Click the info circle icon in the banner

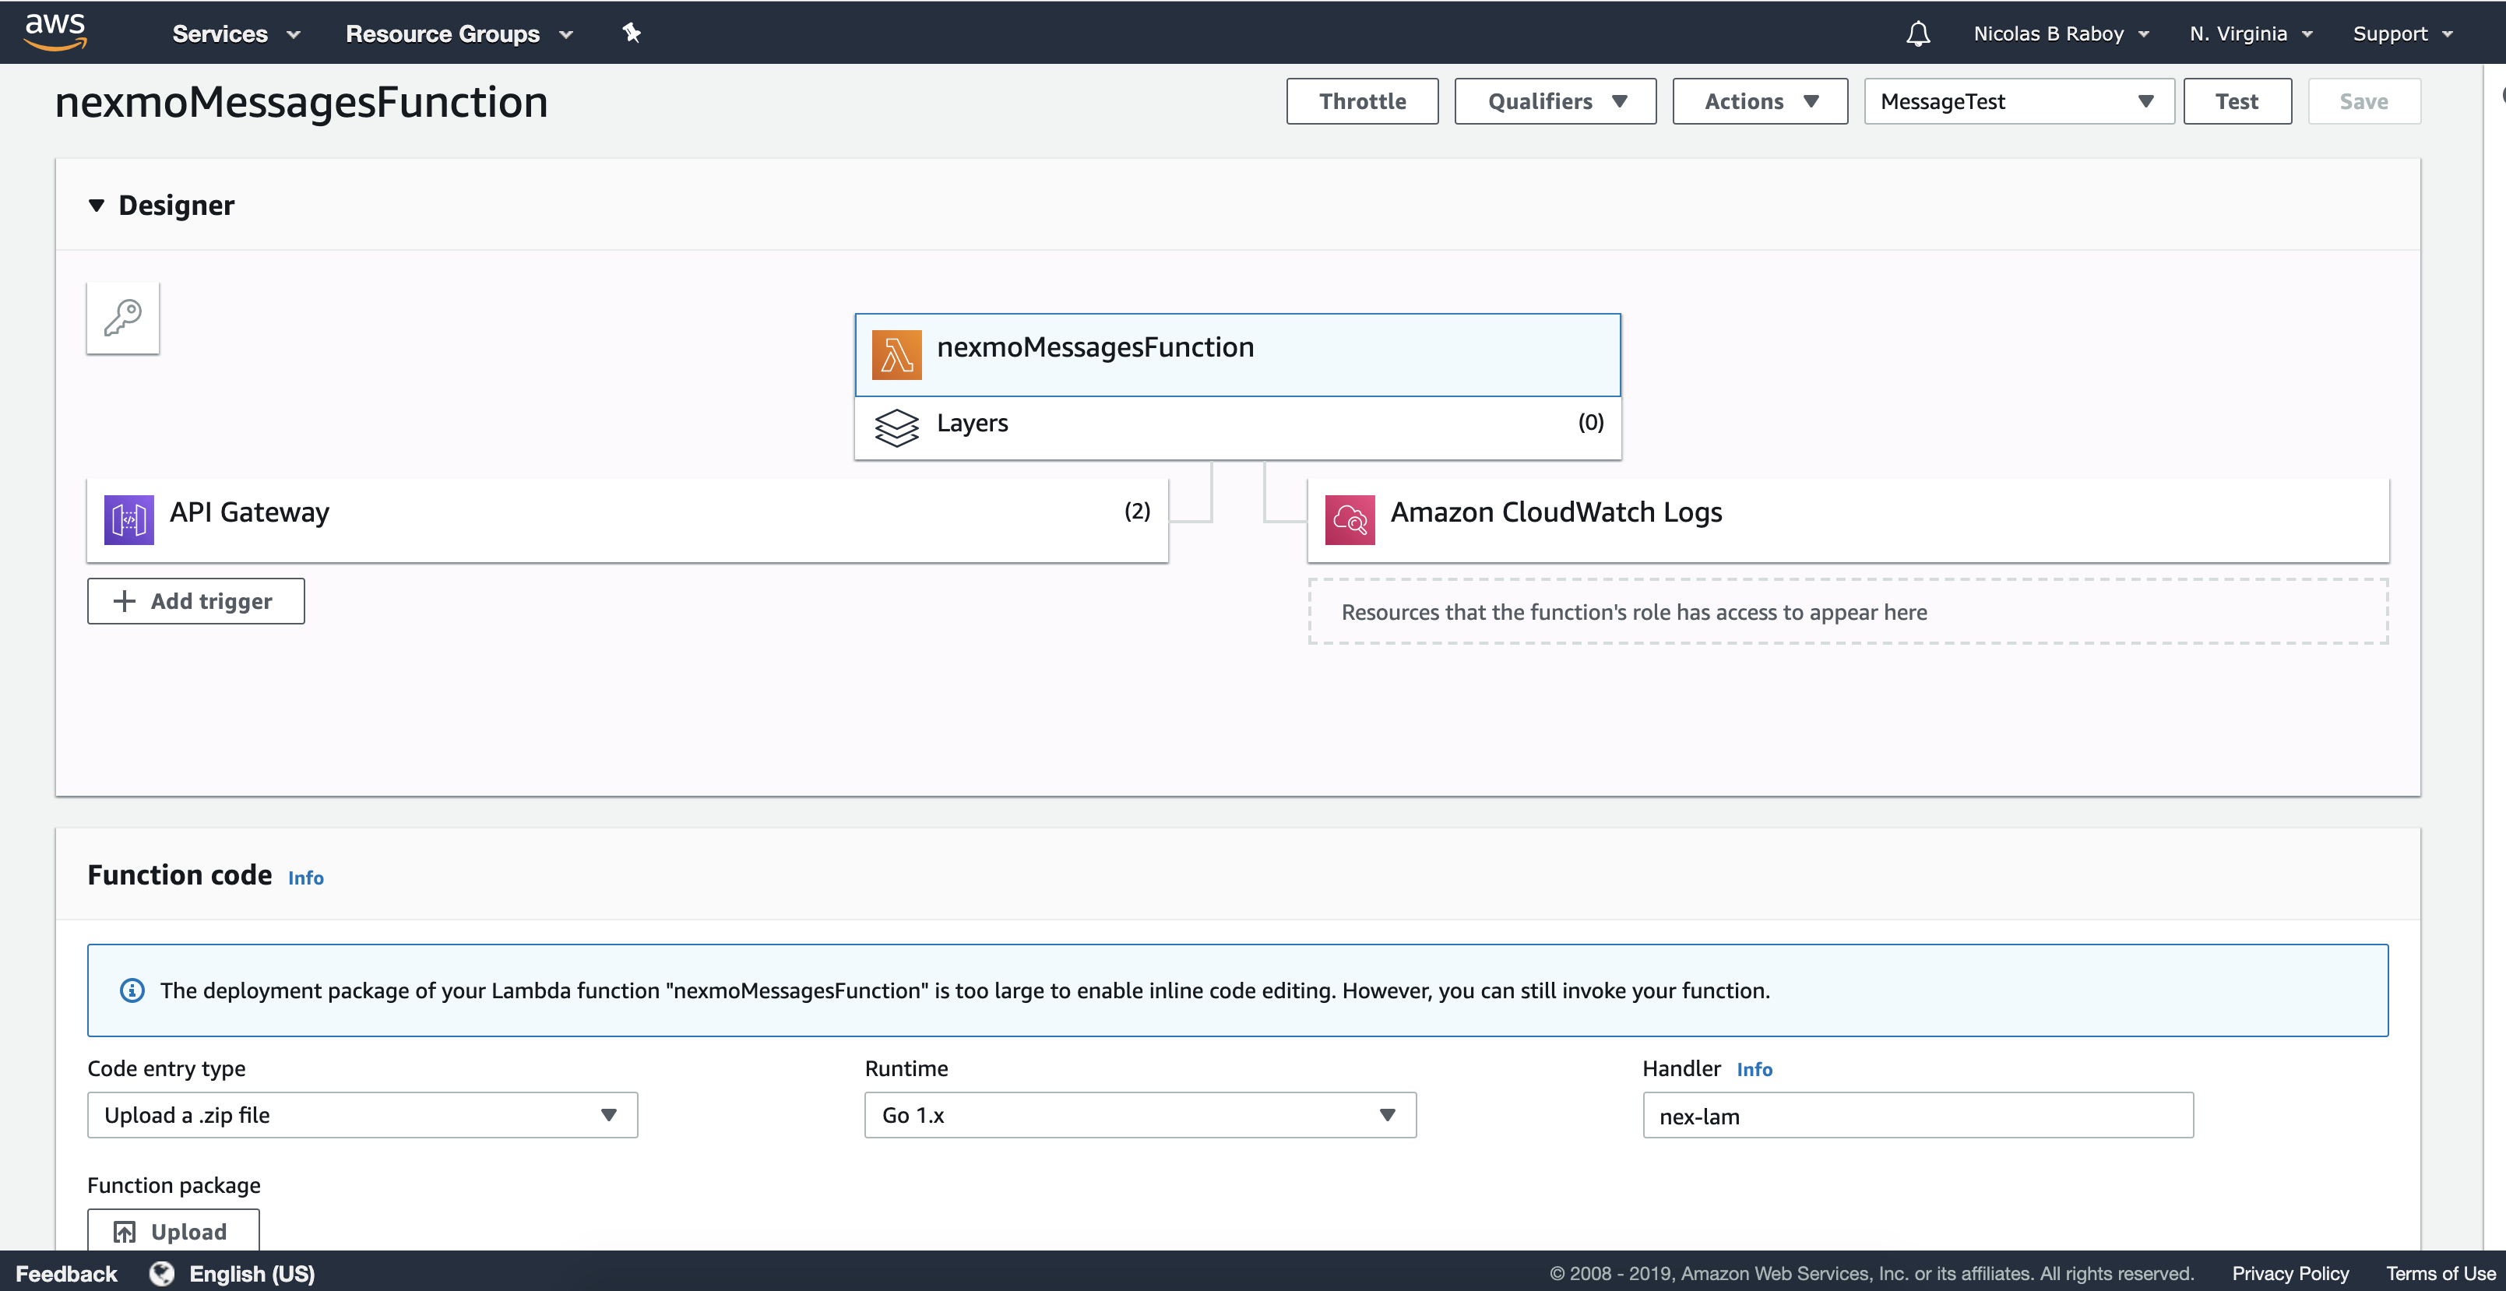[132, 990]
